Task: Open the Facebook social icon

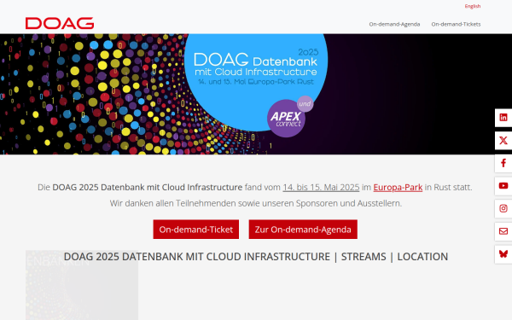Action: point(503,163)
